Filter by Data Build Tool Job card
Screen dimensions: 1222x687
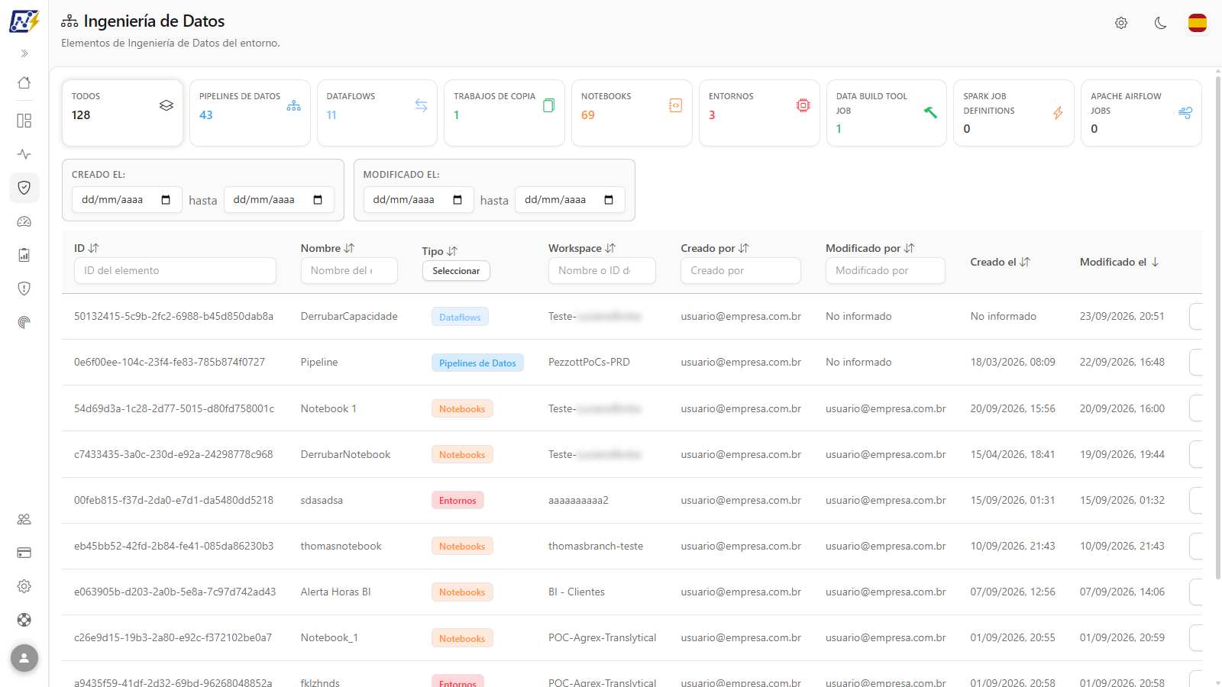coord(887,113)
